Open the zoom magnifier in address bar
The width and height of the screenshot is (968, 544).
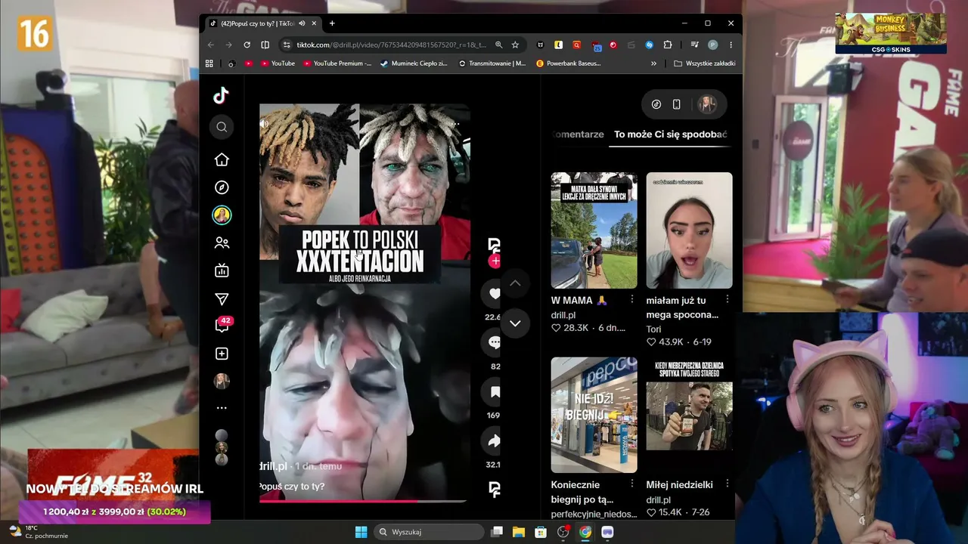(x=498, y=45)
